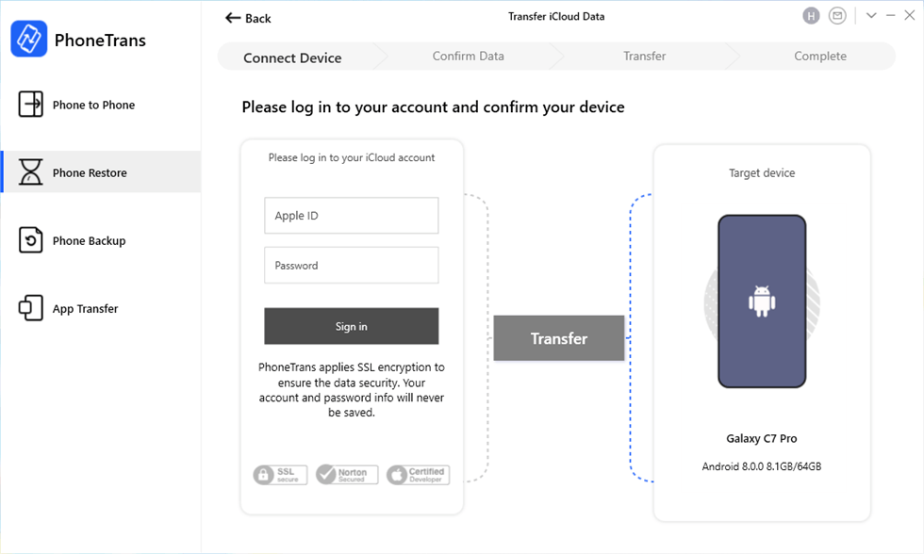Screen dimensions: 924x554
Task: Select the Confirm Data step
Action: (x=468, y=56)
